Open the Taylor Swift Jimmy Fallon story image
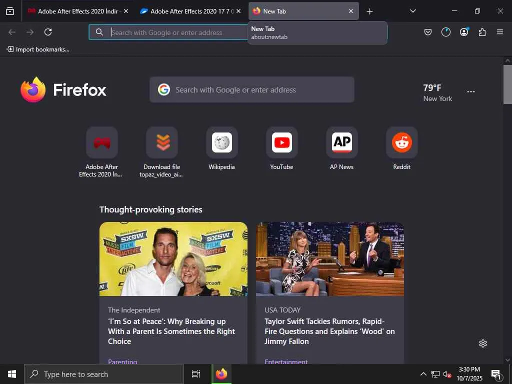The width and height of the screenshot is (512, 384). pyautogui.click(x=330, y=259)
